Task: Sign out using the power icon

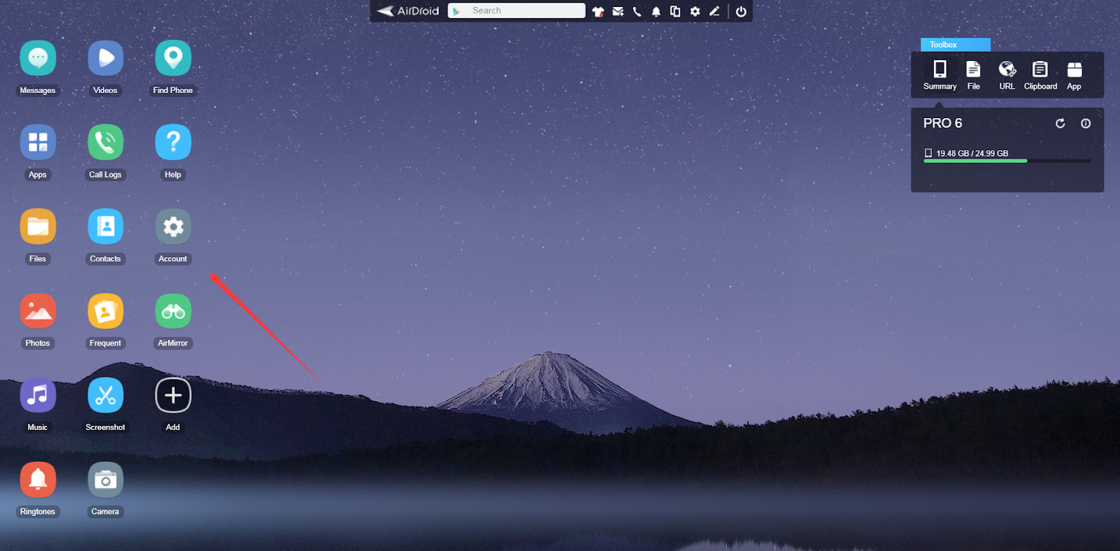Action: (741, 11)
